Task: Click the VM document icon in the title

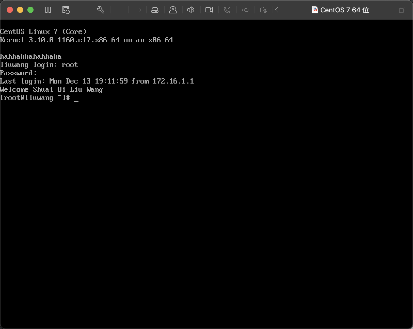Action: click(315, 10)
